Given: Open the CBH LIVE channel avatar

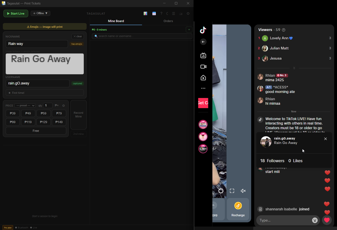Looking at the screenshot, I should click(203, 149).
